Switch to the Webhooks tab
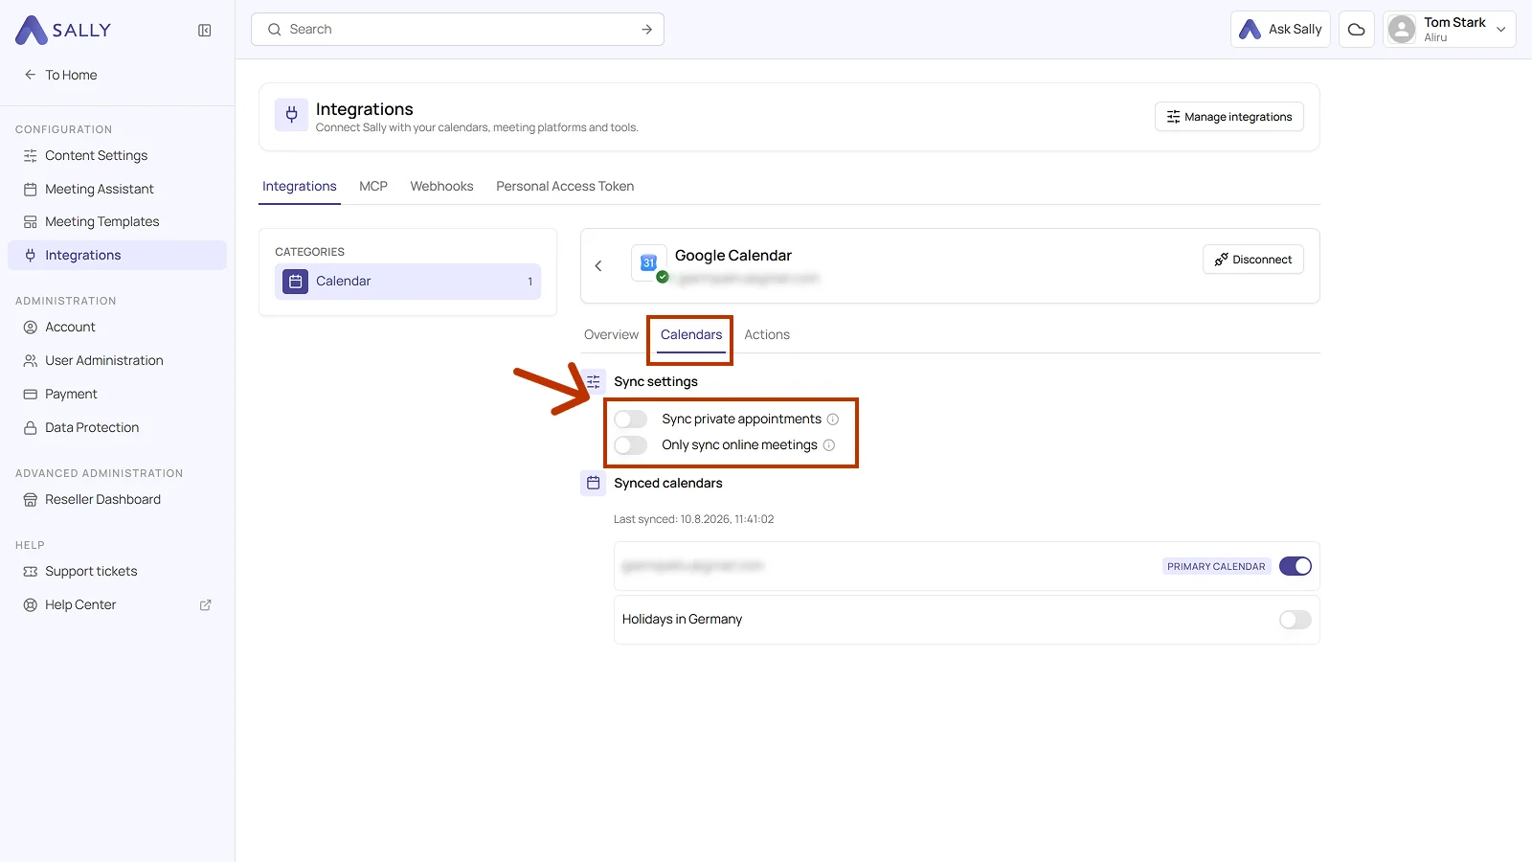 [x=441, y=187]
